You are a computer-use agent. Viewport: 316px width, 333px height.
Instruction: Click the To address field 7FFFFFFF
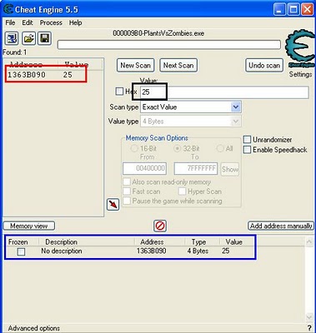click(x=196, y=169)
